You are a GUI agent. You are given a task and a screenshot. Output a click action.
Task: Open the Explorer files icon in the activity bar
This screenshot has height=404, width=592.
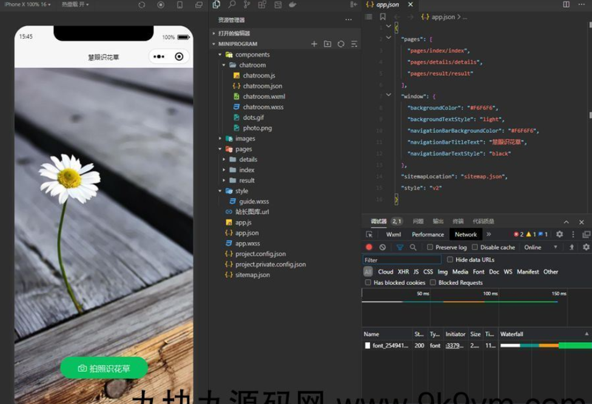tap(217, 4)
